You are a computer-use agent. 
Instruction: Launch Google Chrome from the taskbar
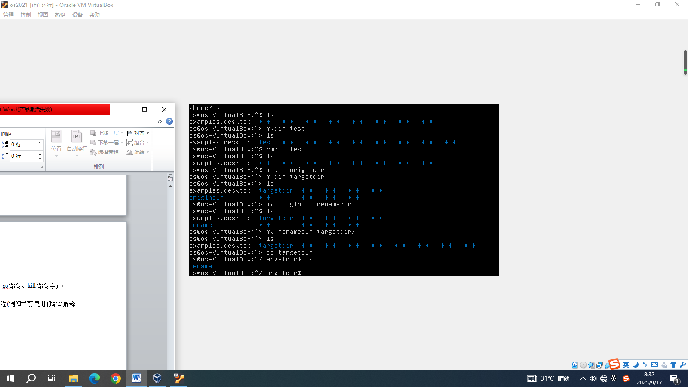115,378
